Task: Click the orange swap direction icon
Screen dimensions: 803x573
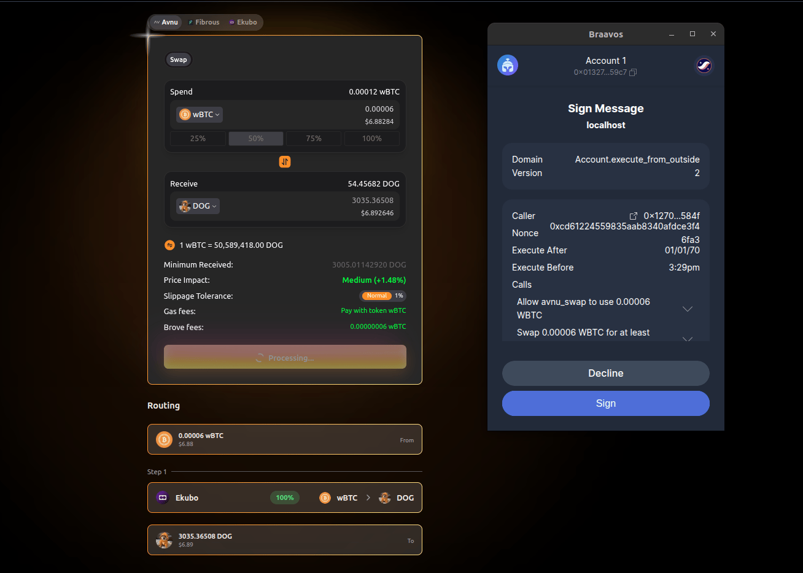Action: (x=285, y=161)
